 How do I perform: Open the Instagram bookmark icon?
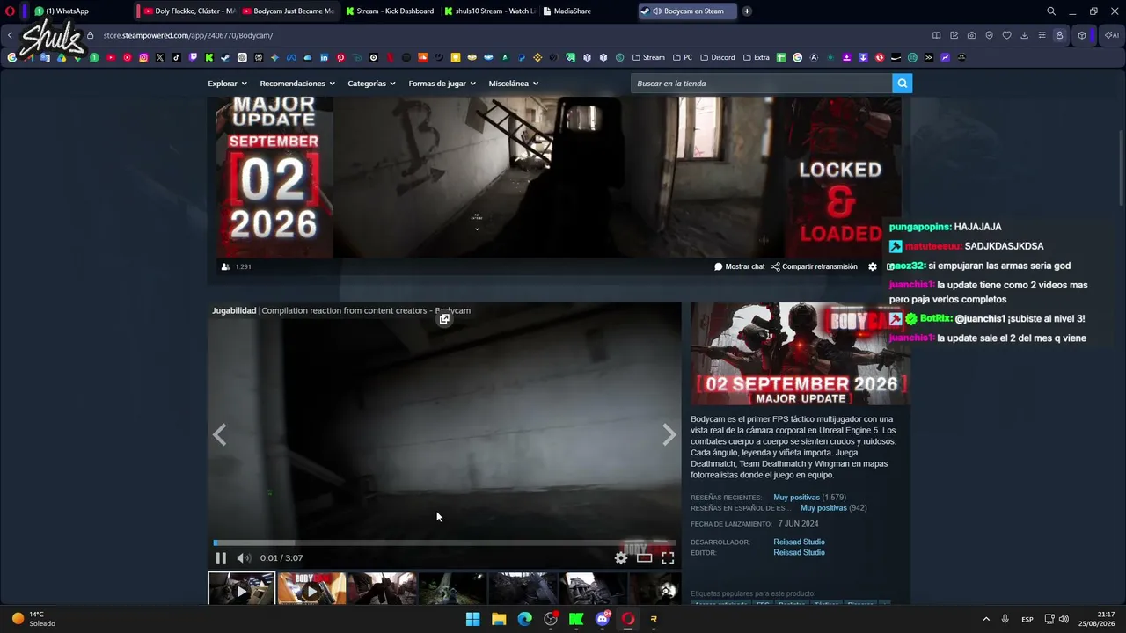point(143,57)
